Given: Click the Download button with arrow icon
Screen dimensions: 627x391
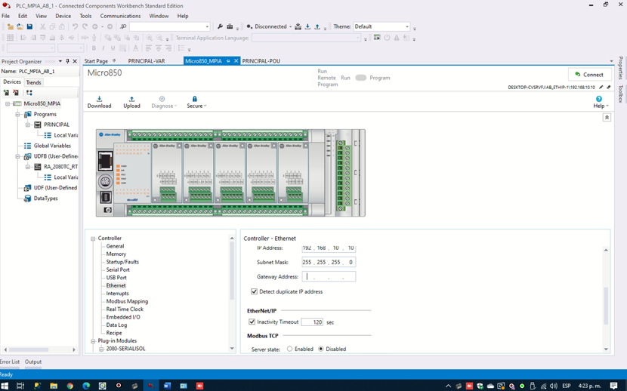Looking at the screenshot, I should (x=99, y=102).
